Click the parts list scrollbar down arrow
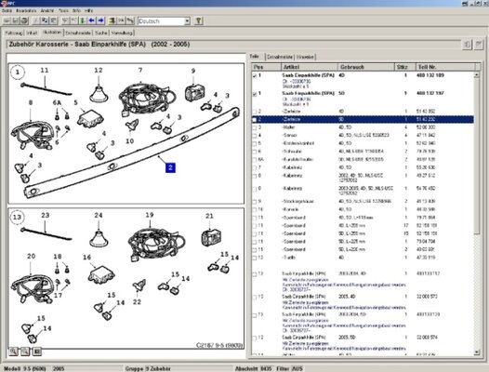The width and height of the screenshot is (489, 372). [477, 352]
